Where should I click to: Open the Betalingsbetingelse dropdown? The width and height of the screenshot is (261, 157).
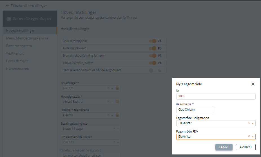pyautogui.click(x=118, y=129)
